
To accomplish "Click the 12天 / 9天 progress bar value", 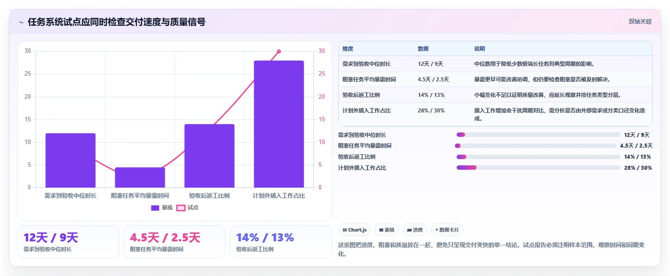I will pyautogui.click(x=637, y=135).
